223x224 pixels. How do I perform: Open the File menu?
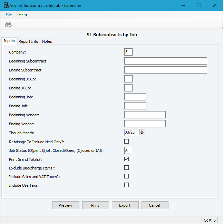pos(9,15)
